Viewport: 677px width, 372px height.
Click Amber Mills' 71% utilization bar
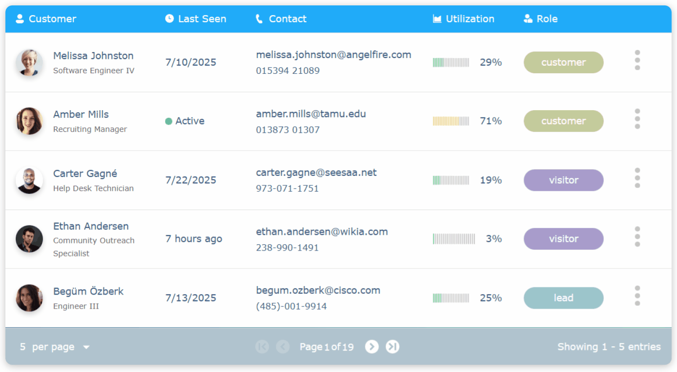(451, 121)
